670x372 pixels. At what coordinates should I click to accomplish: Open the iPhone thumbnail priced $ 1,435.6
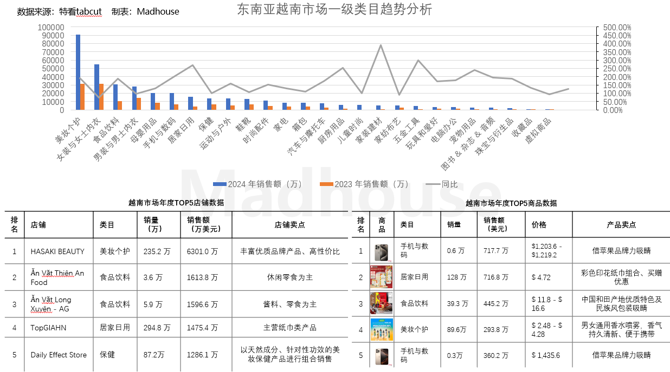pyautogui.click(x=381, y=355)
